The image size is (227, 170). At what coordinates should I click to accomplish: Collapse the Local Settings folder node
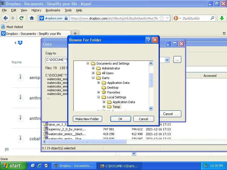click(x=98, y=97)
